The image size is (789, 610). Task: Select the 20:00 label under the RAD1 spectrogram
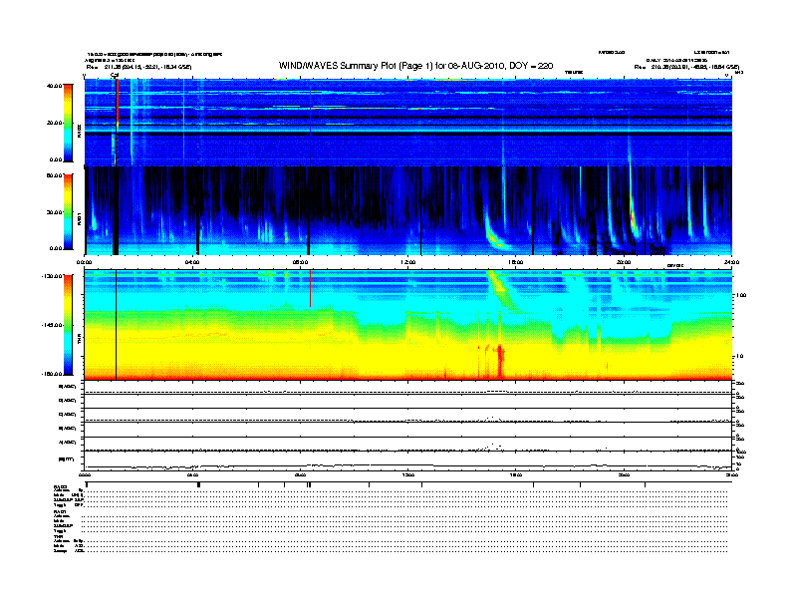point(624,262)
